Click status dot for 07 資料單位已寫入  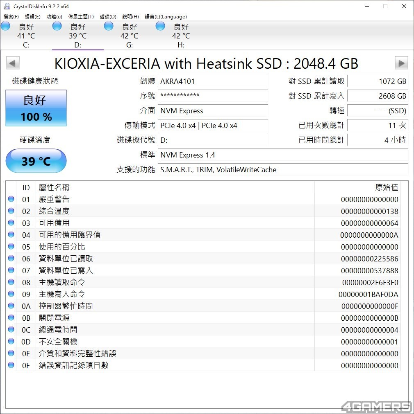11,270
